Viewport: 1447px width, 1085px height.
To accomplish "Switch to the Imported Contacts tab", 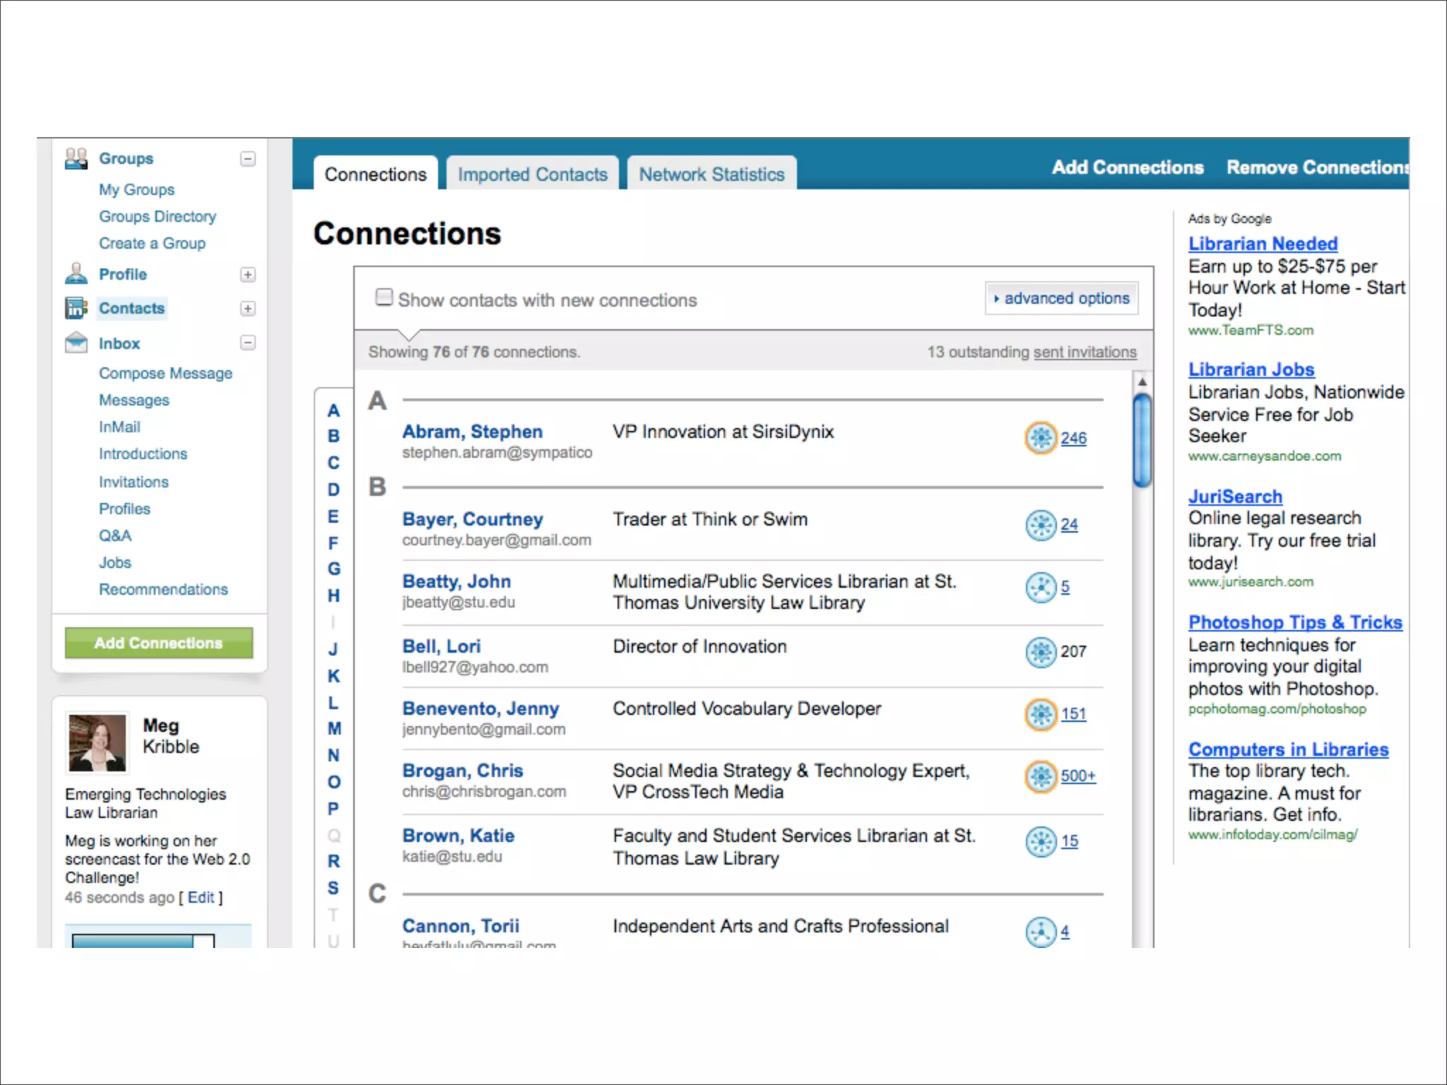I will click(x=532, y=174).
